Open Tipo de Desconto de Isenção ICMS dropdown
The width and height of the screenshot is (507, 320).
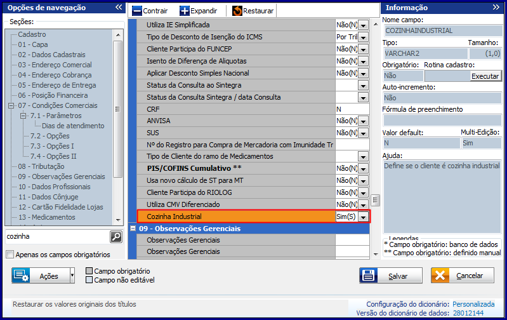(x=364, y=37)
